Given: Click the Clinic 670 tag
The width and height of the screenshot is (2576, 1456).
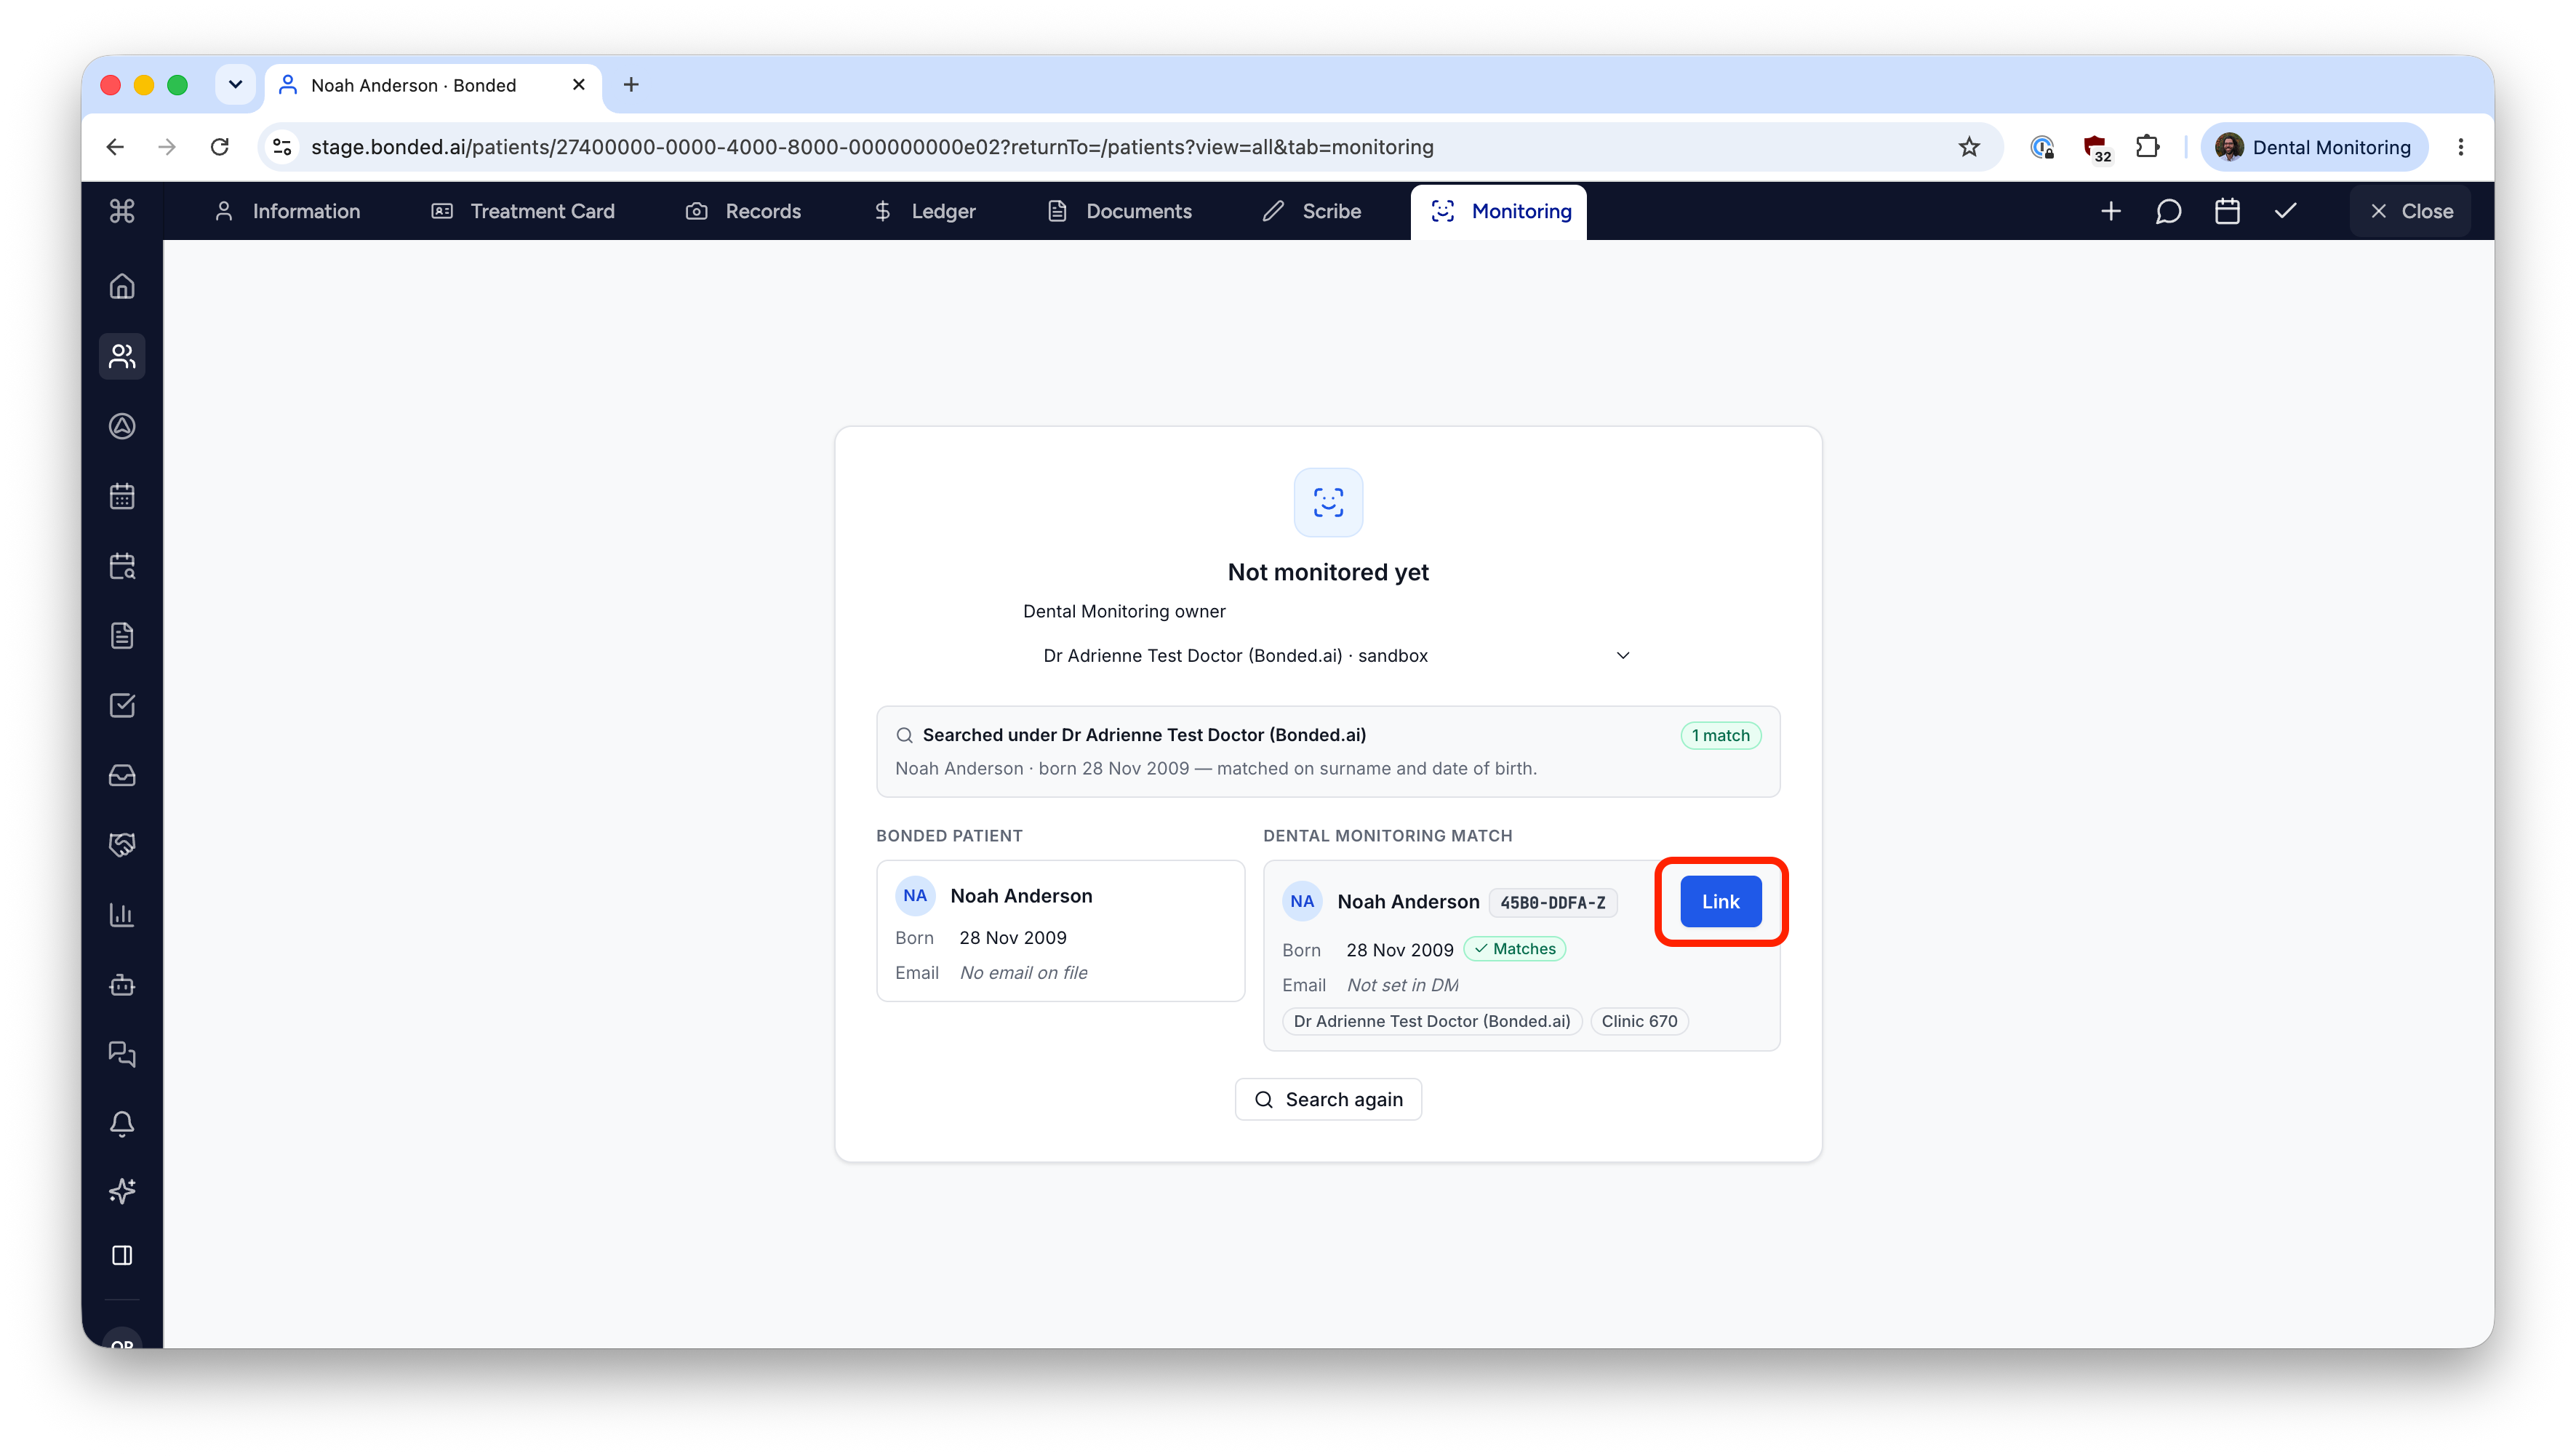Looking at the screenshot, I should tap(1639, 1022).
